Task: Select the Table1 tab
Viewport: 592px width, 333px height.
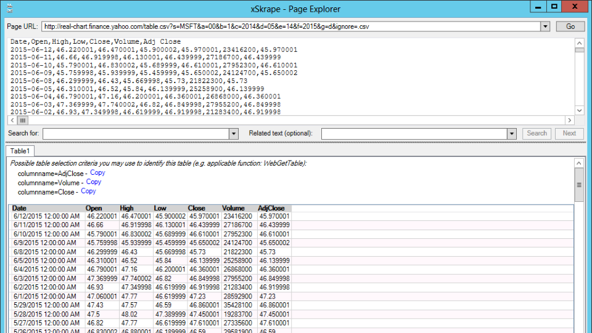Action: point(20,151)
